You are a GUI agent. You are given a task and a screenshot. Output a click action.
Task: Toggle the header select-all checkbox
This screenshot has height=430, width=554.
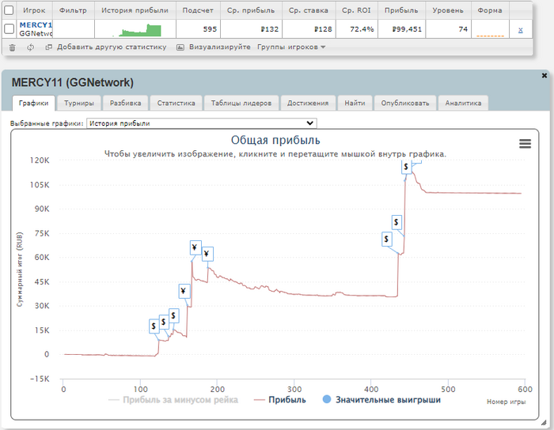tap(9, 10)
